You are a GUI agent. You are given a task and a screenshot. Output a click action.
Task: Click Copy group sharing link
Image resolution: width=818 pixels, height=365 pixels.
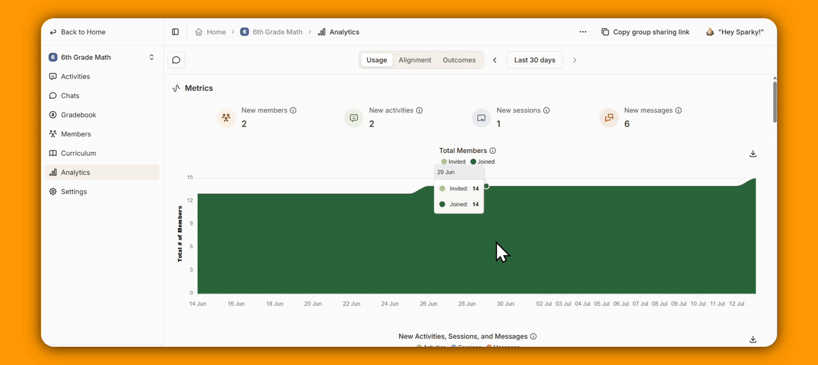tap(645, 32)
